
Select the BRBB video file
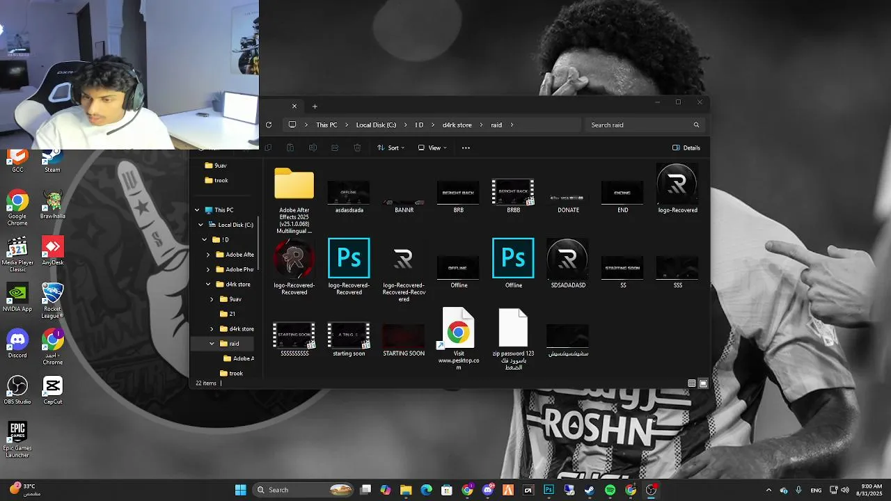click(513, 194)
